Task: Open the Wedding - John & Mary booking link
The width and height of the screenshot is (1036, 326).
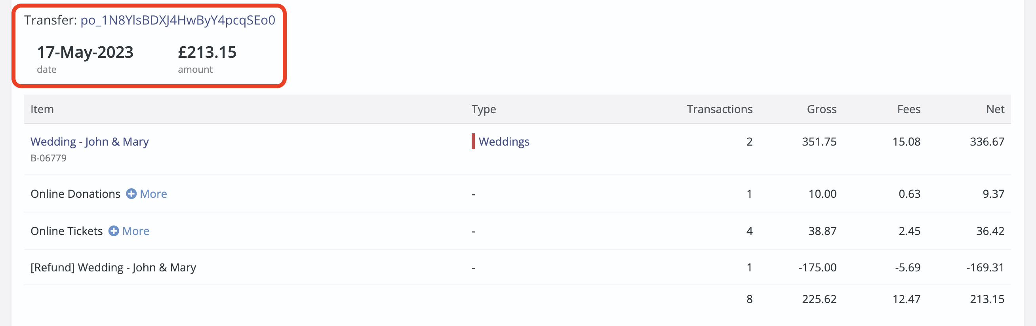Action: (x=90, y=142)
